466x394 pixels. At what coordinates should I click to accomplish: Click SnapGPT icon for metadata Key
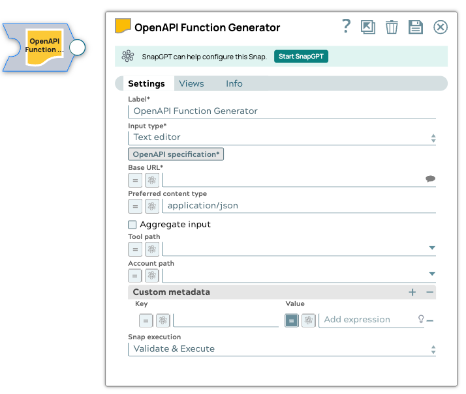(x=163, y=320)
